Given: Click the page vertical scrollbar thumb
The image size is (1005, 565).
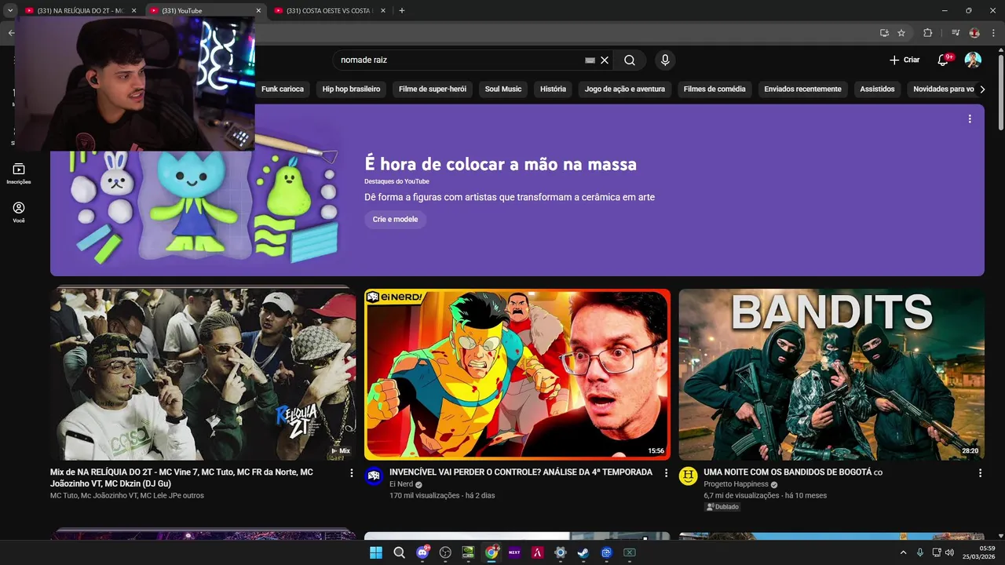Looking at the screenshot, I should (x=1000, y=91).
